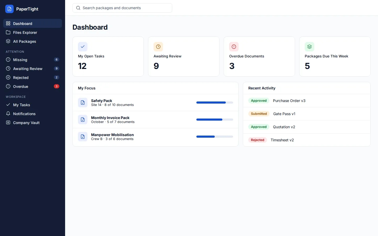Click the Safety Pack document icon

[83, 103]
